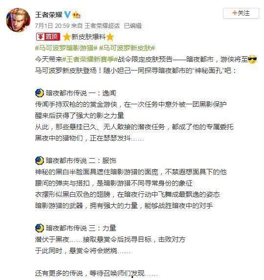Click the 已编辑 edited label
Viewport: 264px width, 280px height.
pyautogui.click(x=132, y=26)
